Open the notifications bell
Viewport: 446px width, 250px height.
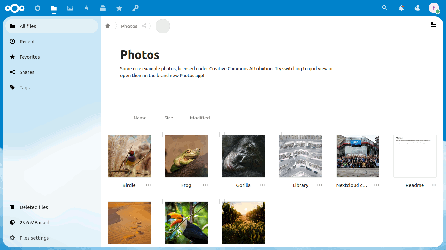(x=401, y=8)
